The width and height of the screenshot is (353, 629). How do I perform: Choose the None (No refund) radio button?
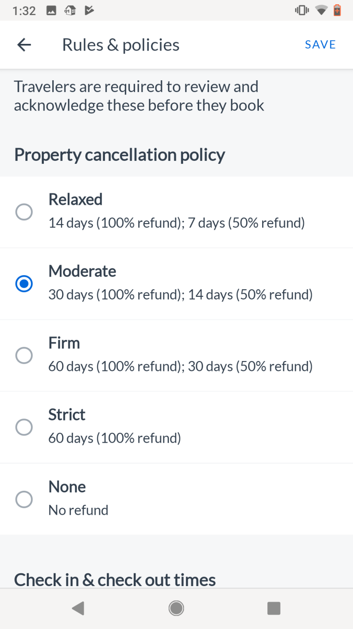point(24,499)
